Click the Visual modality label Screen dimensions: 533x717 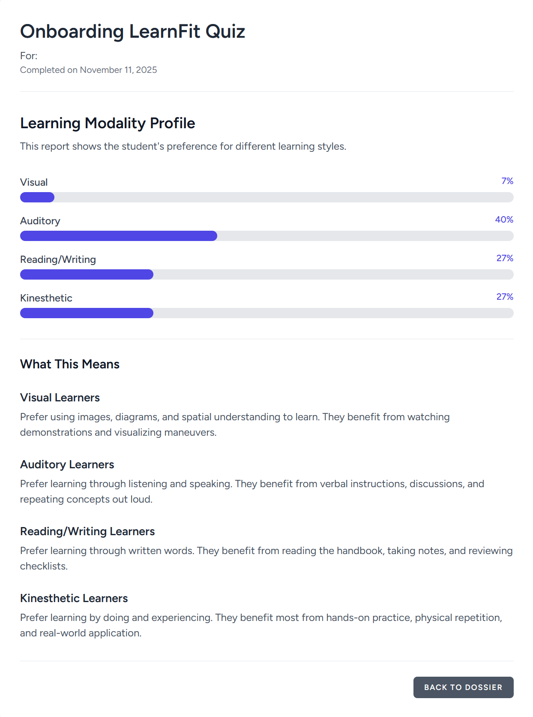[33, 182]
